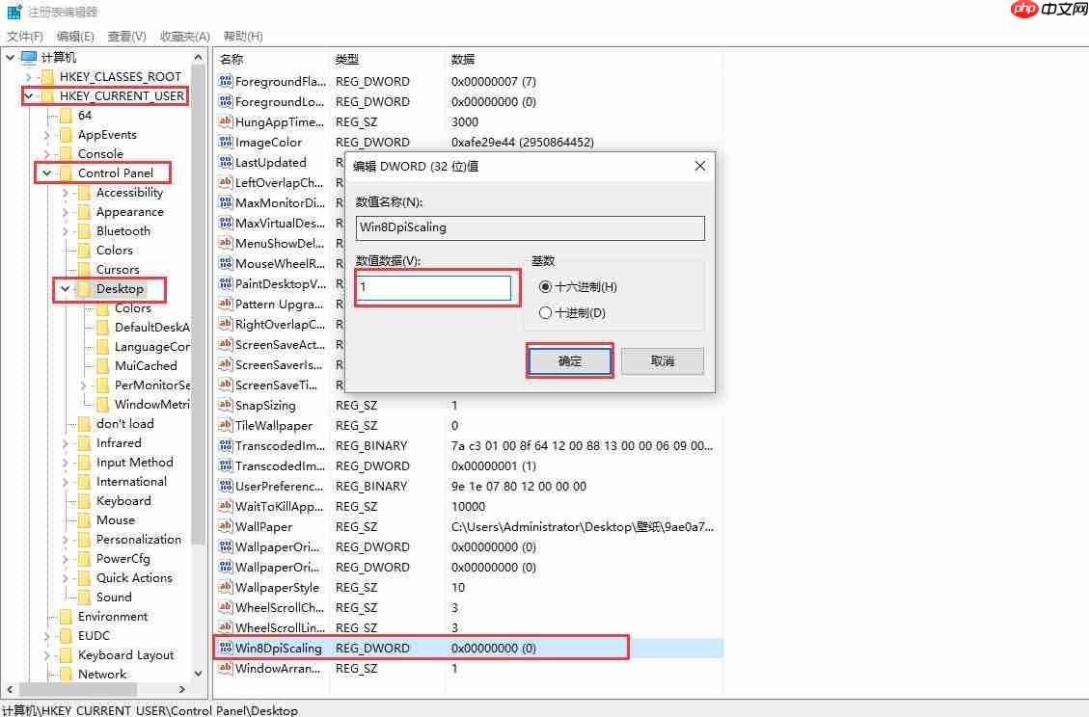Click the 取消 button
Viewport: 1089px width, 717px height.
pyautogui.click(x=663, y=359)
